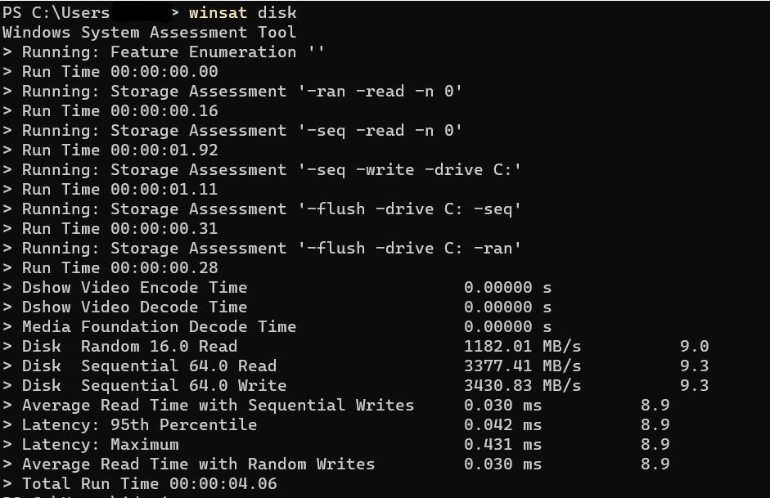Click the 'Media Foundation Decode Time' label

click(x=159, y=326)
